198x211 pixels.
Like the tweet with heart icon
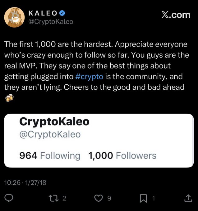point(99,198)
